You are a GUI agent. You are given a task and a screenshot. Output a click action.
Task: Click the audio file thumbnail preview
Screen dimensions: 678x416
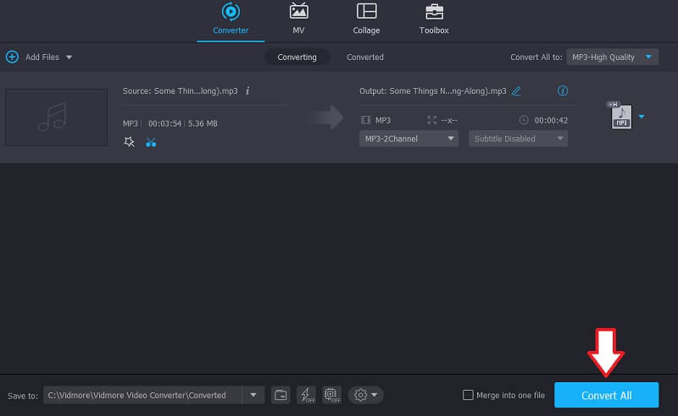pos(56,118)
